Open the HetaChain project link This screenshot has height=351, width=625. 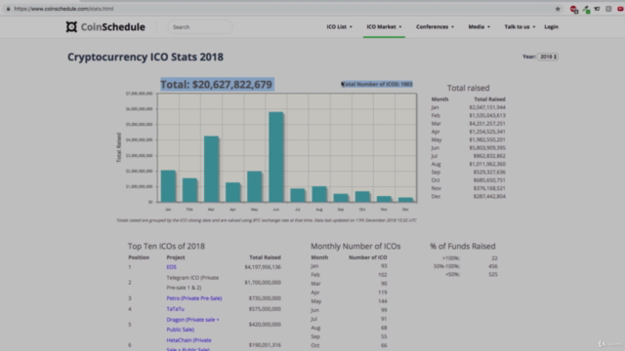188,344
